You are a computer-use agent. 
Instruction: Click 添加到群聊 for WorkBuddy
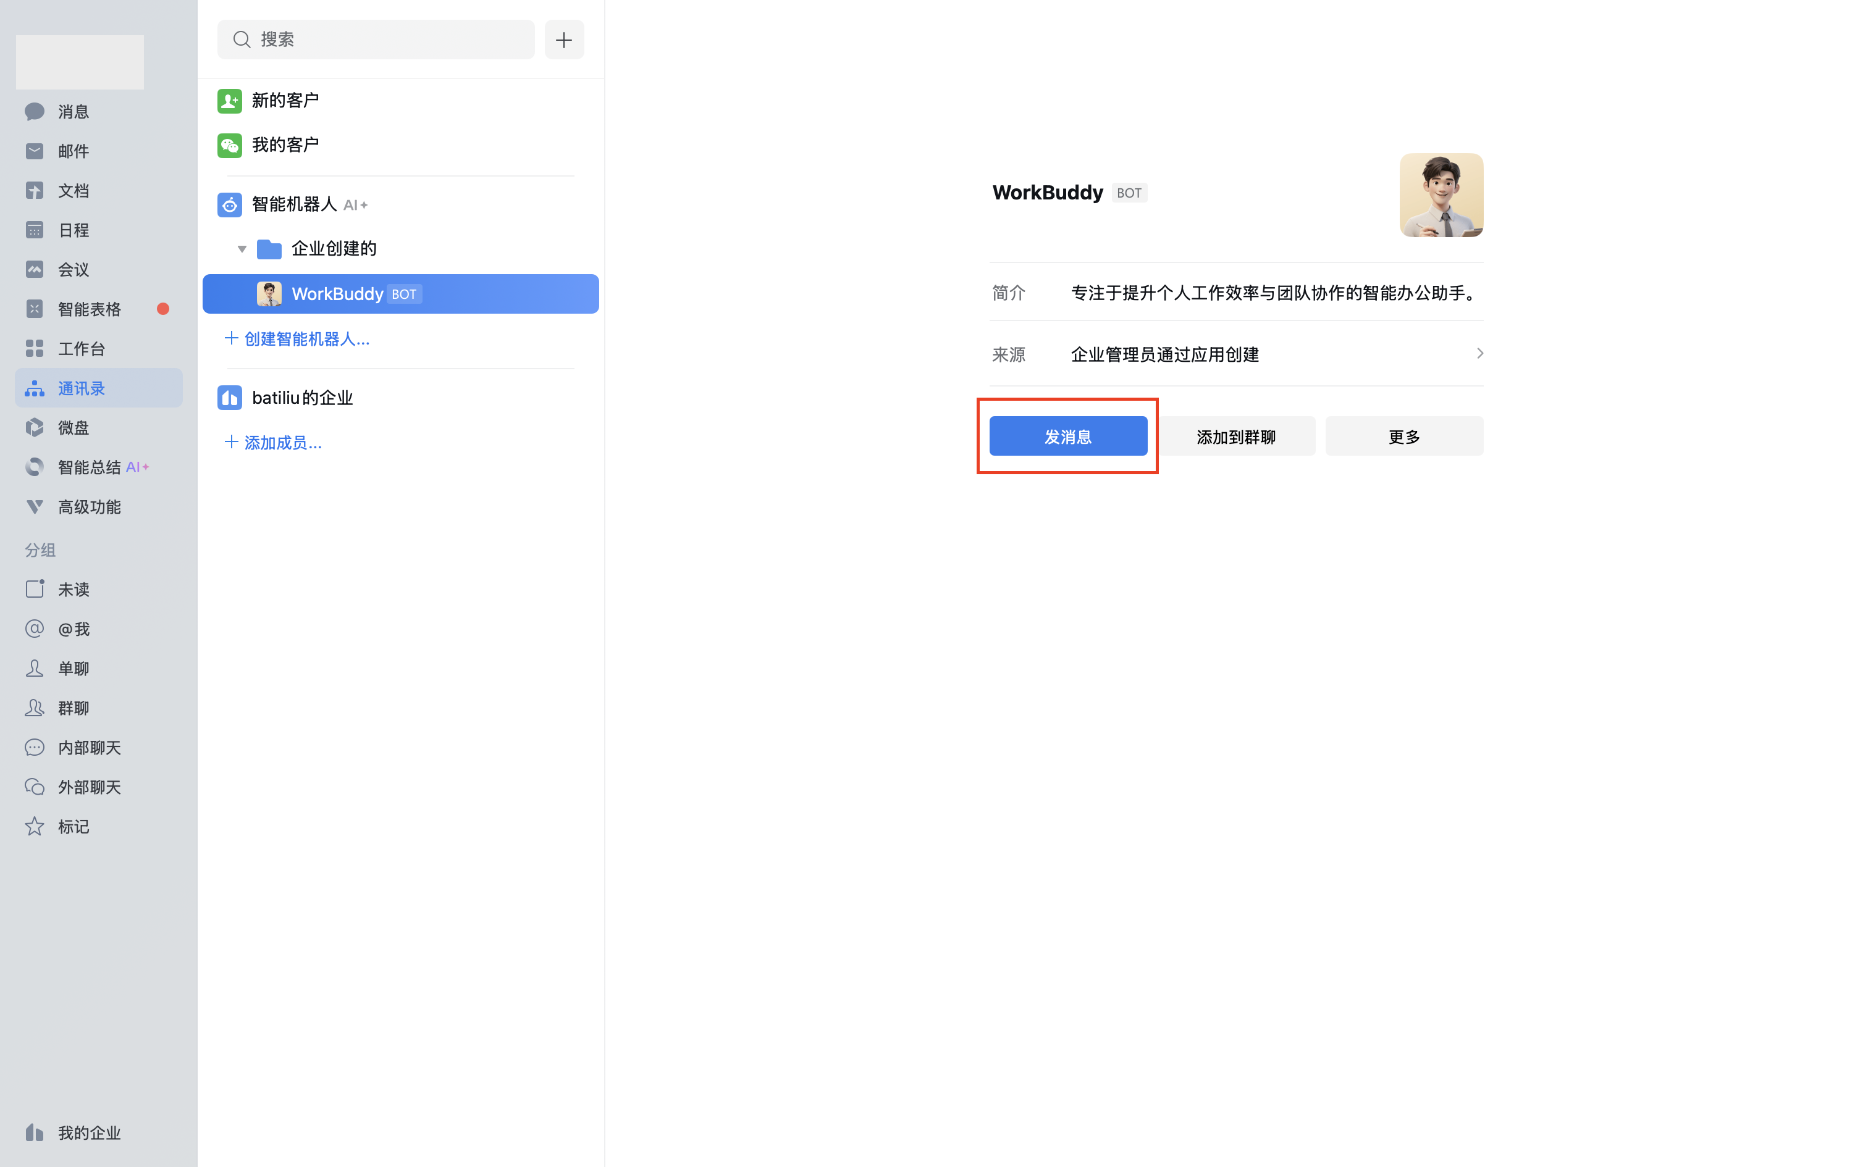pos(1235,436)
